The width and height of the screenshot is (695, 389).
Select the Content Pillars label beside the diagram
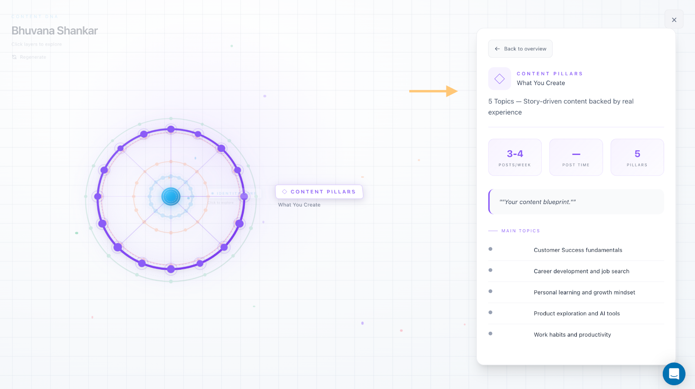pos(319,191)
